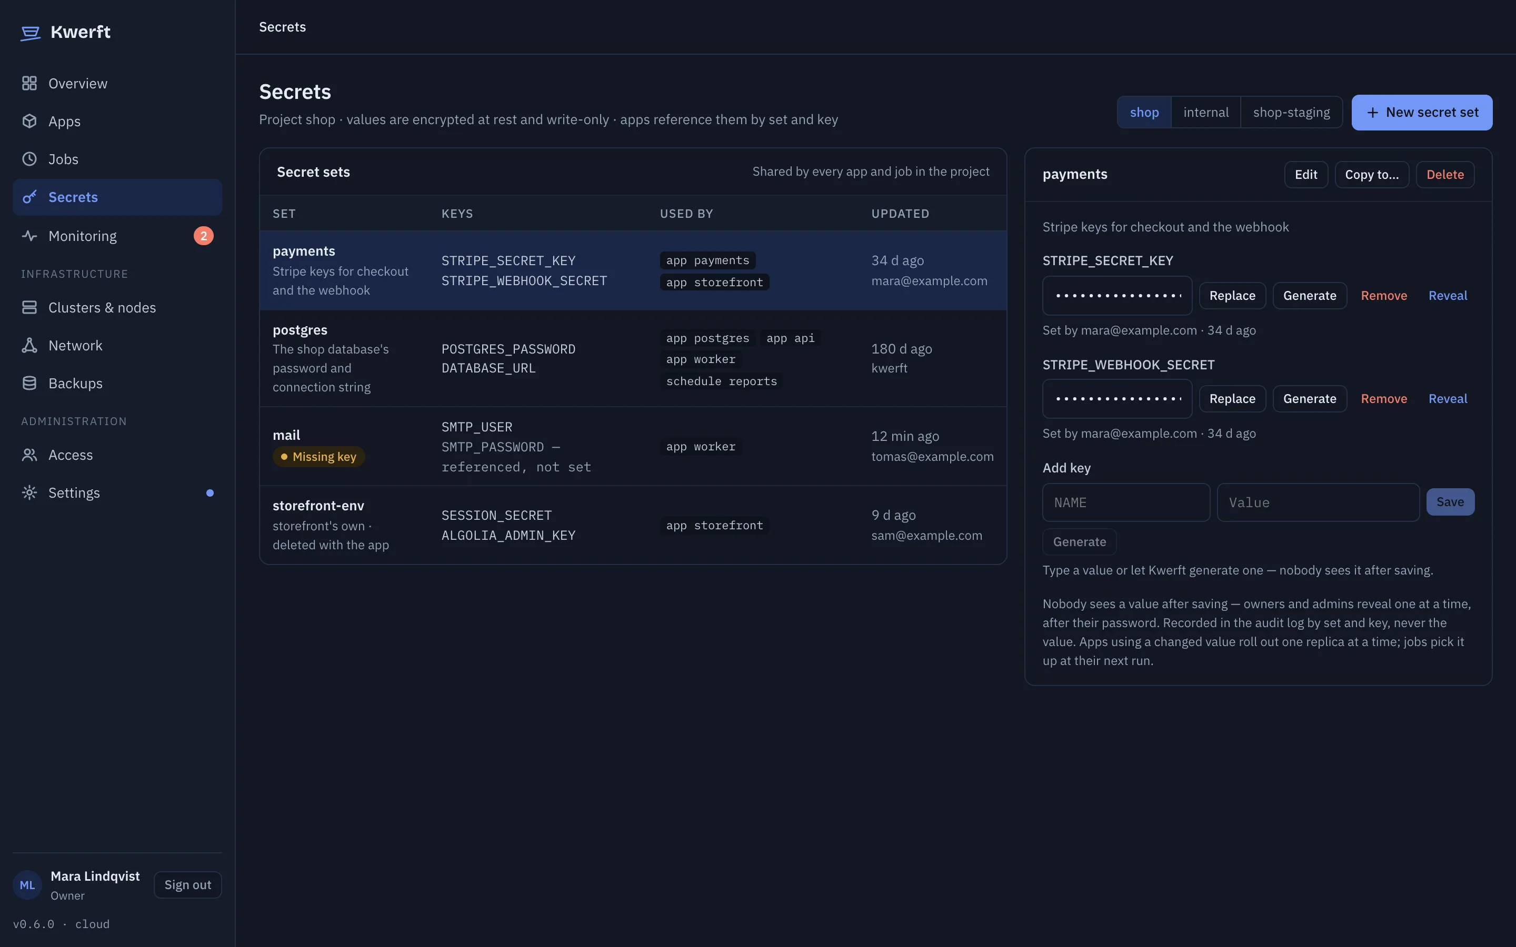1516x947 pixels.
Task: Click Generate below the Add key fields
Action: tap(1080, 542)
